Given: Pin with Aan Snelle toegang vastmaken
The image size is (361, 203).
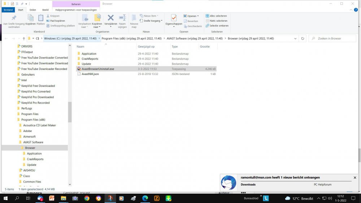Looking at the screenshot, I should (14, 19).
